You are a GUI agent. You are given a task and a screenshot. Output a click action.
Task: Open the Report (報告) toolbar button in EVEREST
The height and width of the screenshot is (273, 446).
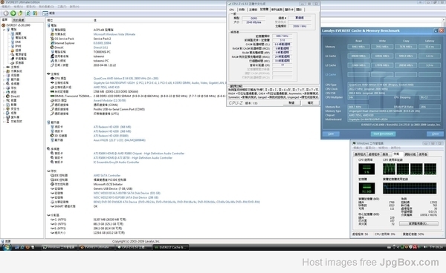(x=48, y=13)
